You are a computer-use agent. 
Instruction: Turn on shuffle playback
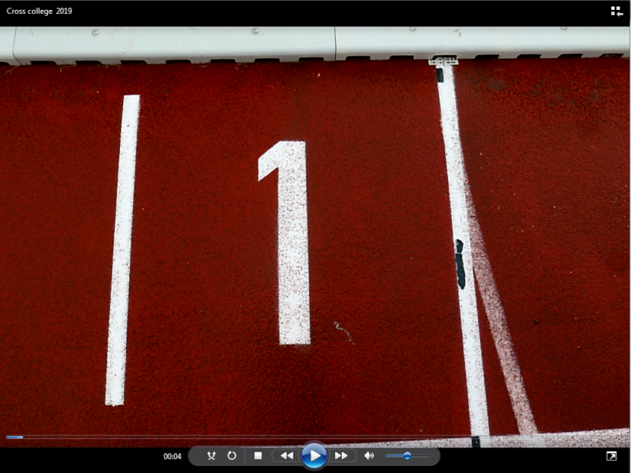click(x=211, y=456)
